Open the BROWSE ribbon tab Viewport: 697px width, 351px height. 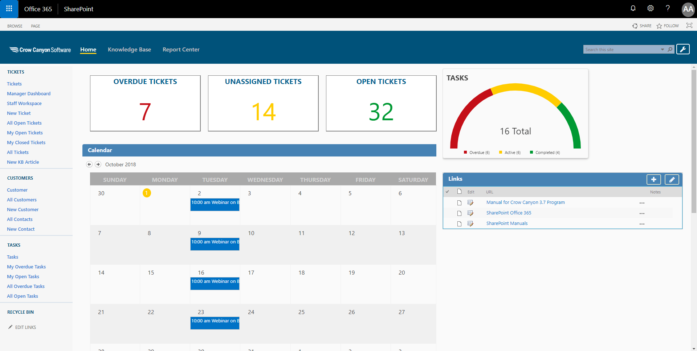pyautogui.click(x=15, y=26)
